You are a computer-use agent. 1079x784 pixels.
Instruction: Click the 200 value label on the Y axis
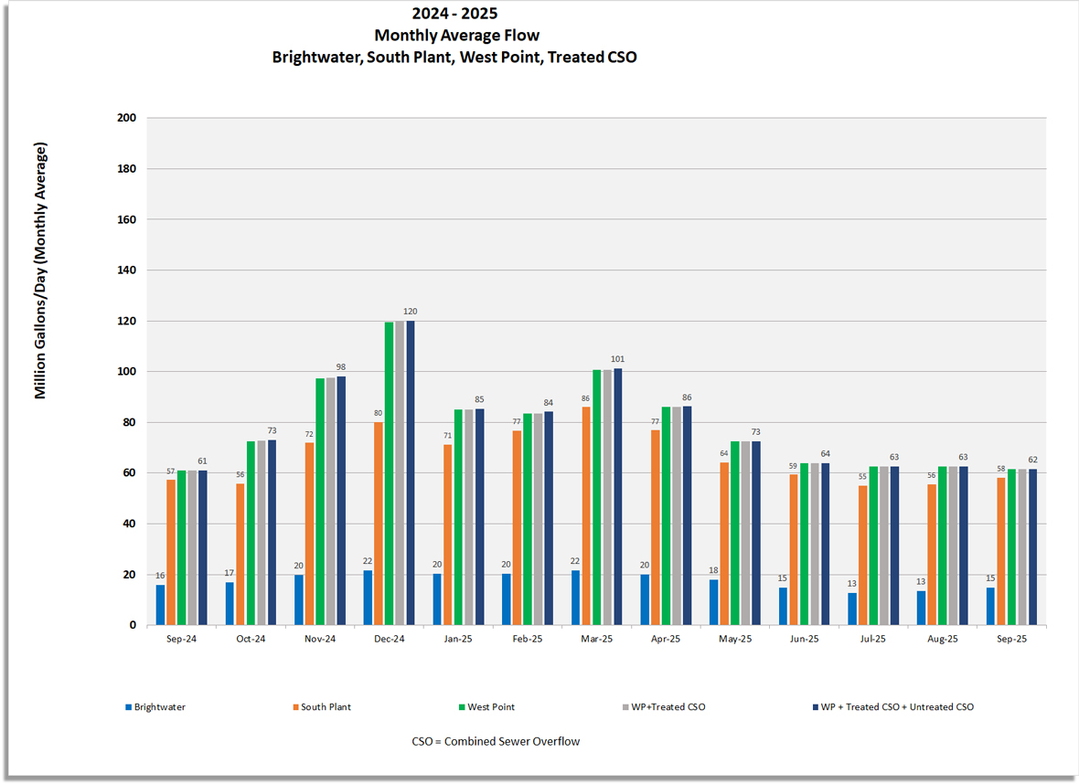128,117
